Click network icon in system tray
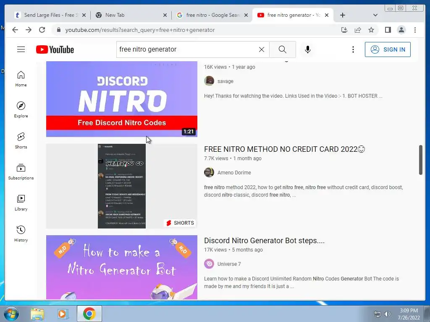430x322 pixels. [378, 314]
